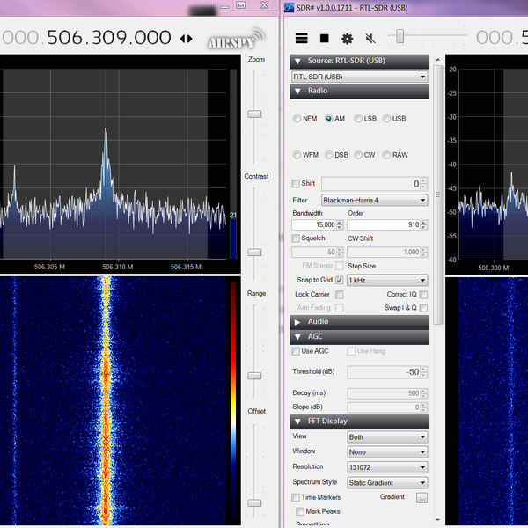
Task: Maximize the left SDR# window
Action: (240, 5)
